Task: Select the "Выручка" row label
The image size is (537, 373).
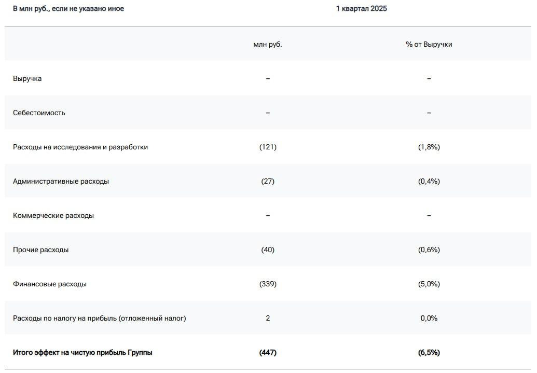Action: pos(27,78)
